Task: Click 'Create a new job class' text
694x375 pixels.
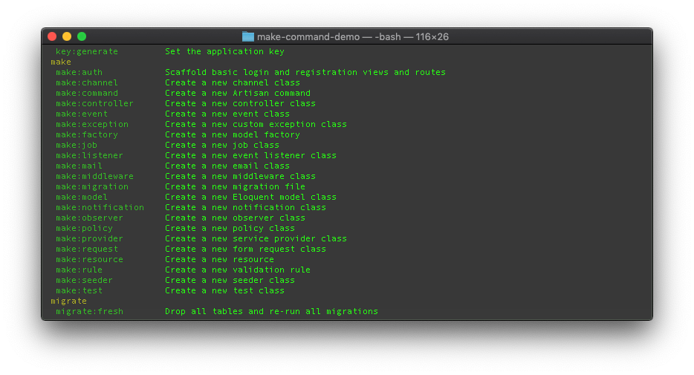Action: [x=222, y=145]
